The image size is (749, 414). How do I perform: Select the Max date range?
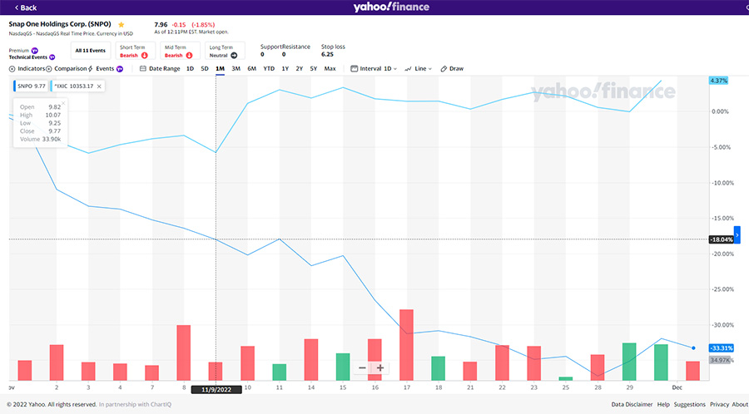[x=330, y=69]
